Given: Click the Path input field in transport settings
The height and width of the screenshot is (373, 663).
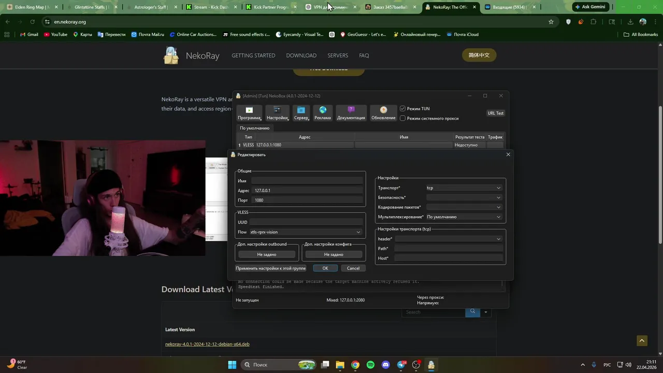Looking at the screenshot, I should (449, 249).
